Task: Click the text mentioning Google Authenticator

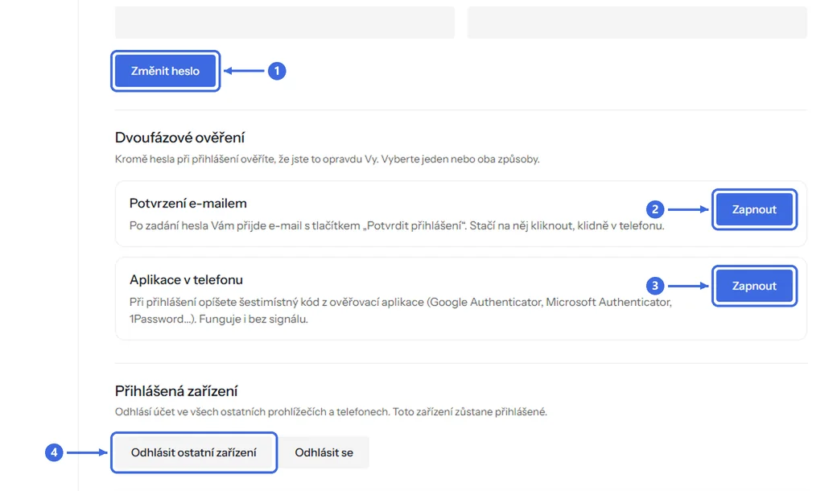Action: click(x=400, y=311)
